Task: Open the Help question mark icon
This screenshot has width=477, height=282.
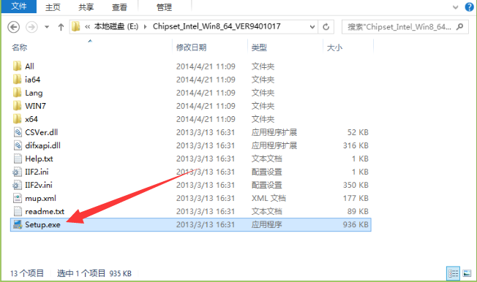Action: pyautogui.click(x=470, y=7)
